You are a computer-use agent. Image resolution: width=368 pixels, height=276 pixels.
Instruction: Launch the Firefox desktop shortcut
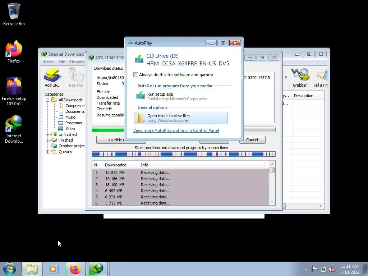[14, 52]
